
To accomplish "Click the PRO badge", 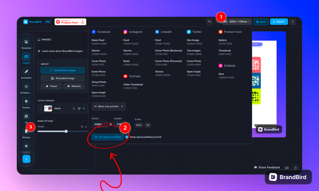I will 48,22.
